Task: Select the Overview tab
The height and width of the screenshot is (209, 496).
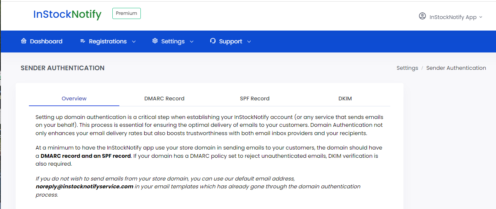Action: tap(74, 98)
